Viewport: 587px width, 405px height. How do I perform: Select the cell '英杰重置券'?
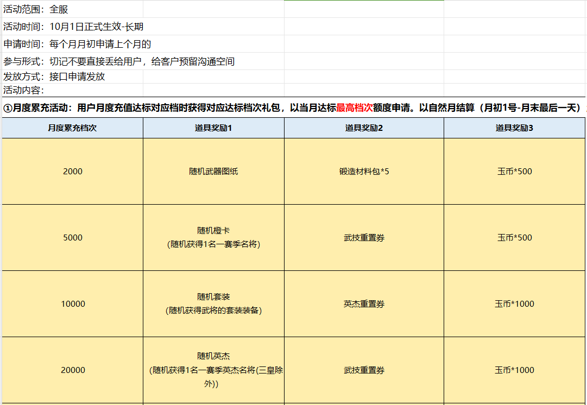[x=364, y=304]
